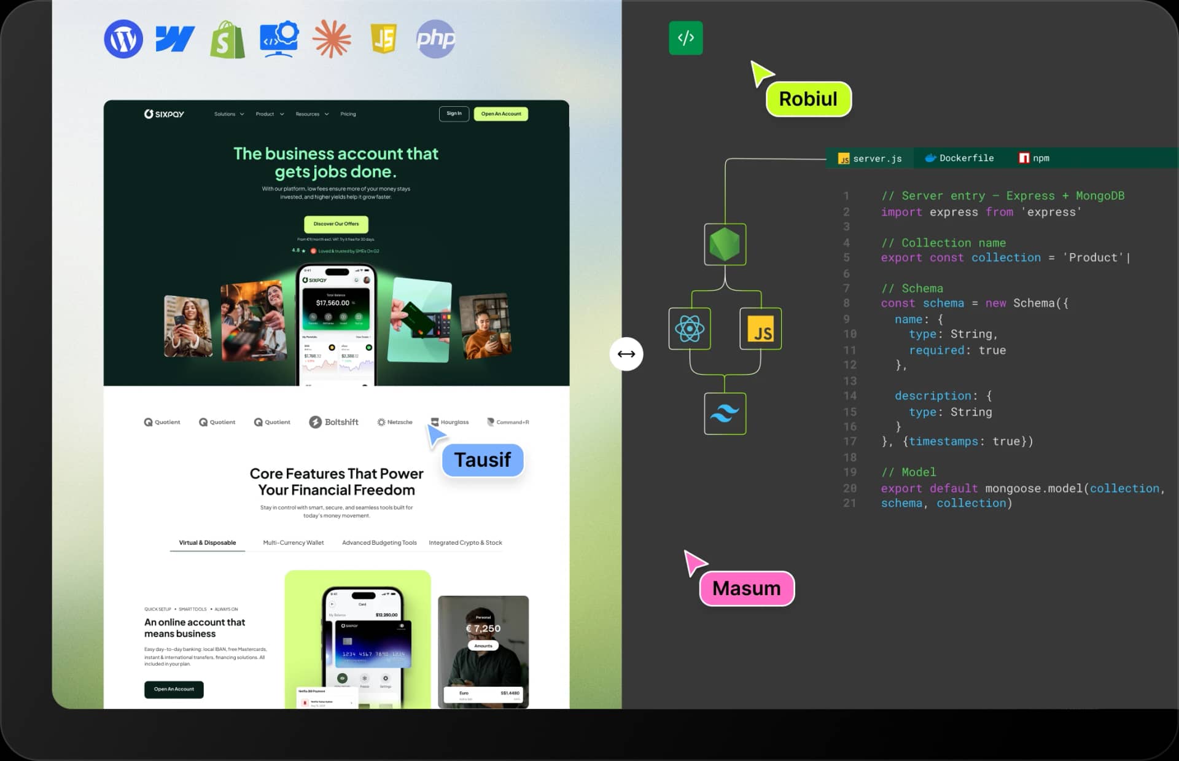The width and height of the screenshot is (1179, 761).
Task: Click the Open An Account header button
Action: tap(501, 114)
